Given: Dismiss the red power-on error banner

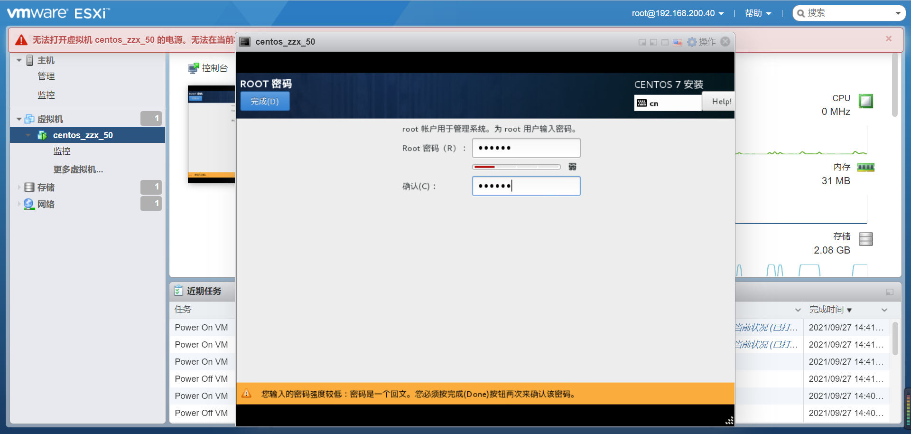Looking at the screenshot, I should pyautogui.click(x=889, y=38).
